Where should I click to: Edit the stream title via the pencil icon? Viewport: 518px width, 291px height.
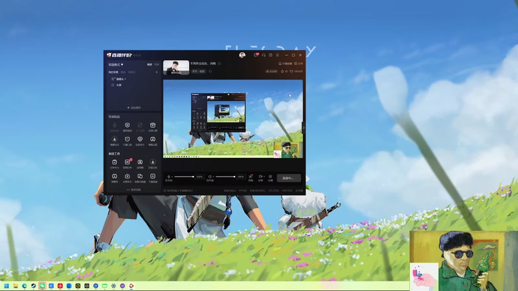pyautogui.click(x=220, y=63)
